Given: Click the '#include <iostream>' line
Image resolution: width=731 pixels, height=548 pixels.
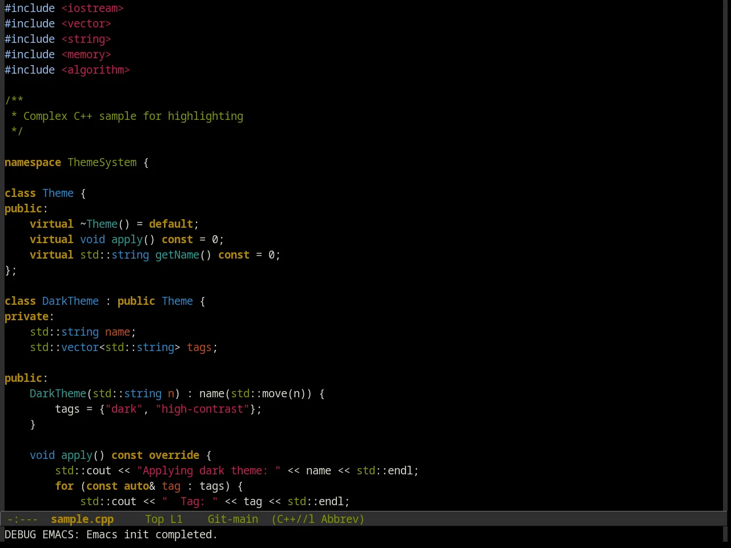Looking at the screenshot, I should click(x=64, y=8).
